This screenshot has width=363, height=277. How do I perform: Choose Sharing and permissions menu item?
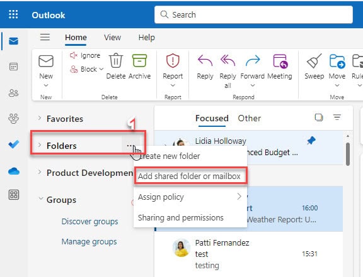pyautogui.click(x=190, y=218)
